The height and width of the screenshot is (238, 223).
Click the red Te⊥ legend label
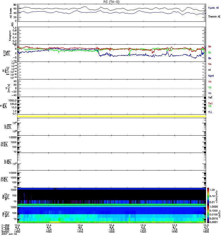click(x=210, y=103)
